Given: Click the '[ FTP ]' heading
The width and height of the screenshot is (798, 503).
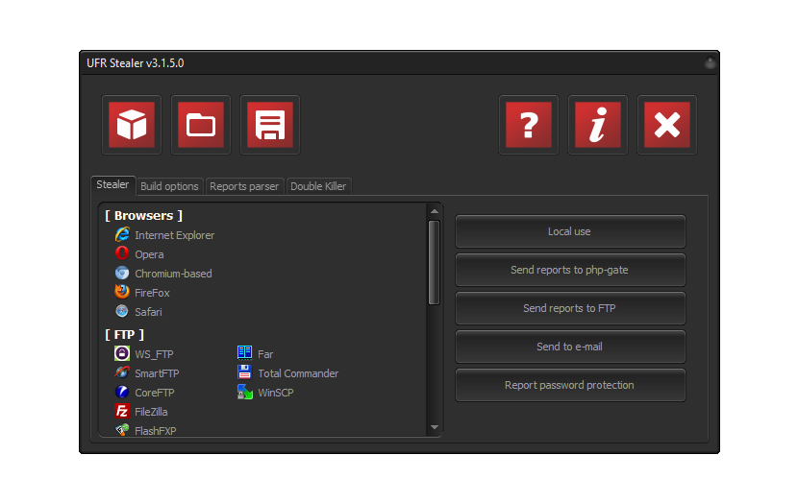Looking at the screenshot, I should pos(125,335).
